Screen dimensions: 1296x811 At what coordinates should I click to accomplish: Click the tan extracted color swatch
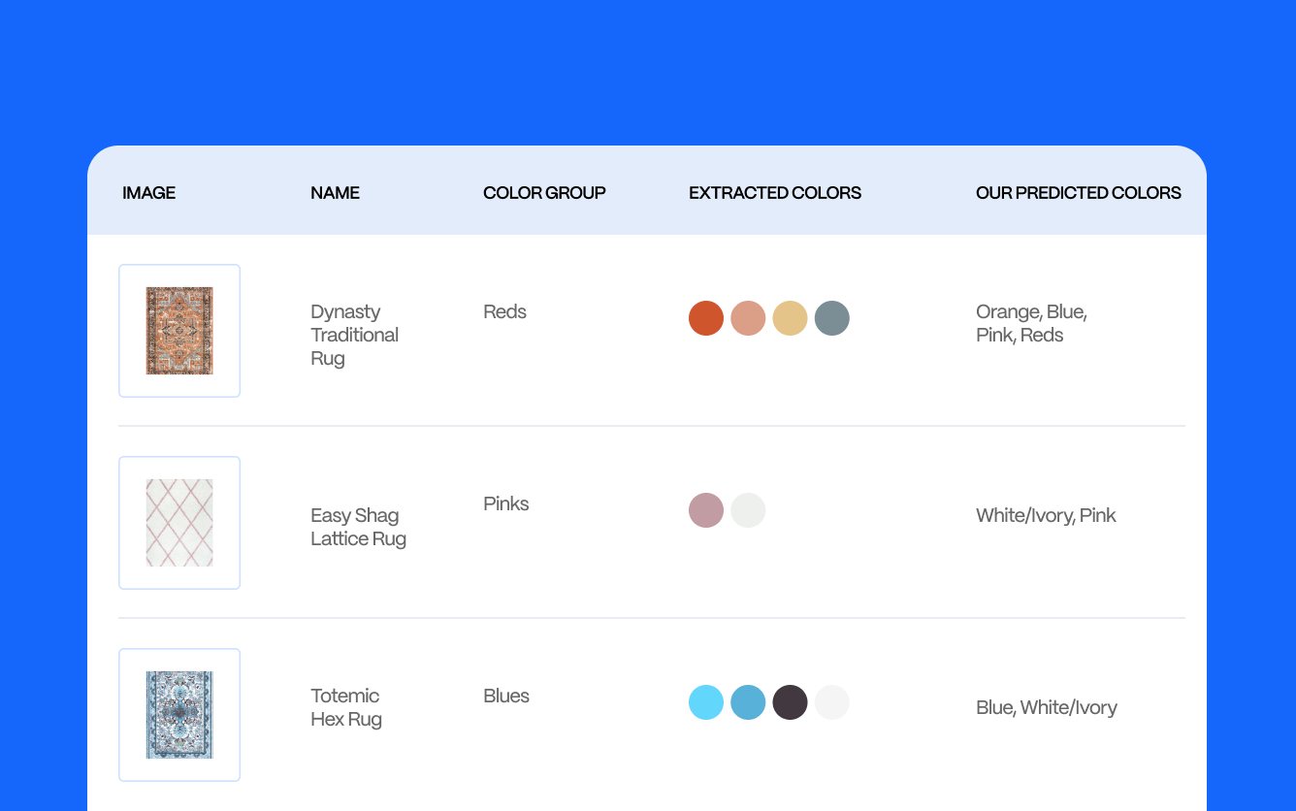coord(790,318)
